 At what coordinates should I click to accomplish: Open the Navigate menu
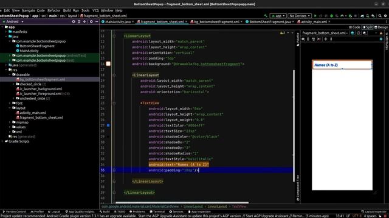(x=29, y=10)
